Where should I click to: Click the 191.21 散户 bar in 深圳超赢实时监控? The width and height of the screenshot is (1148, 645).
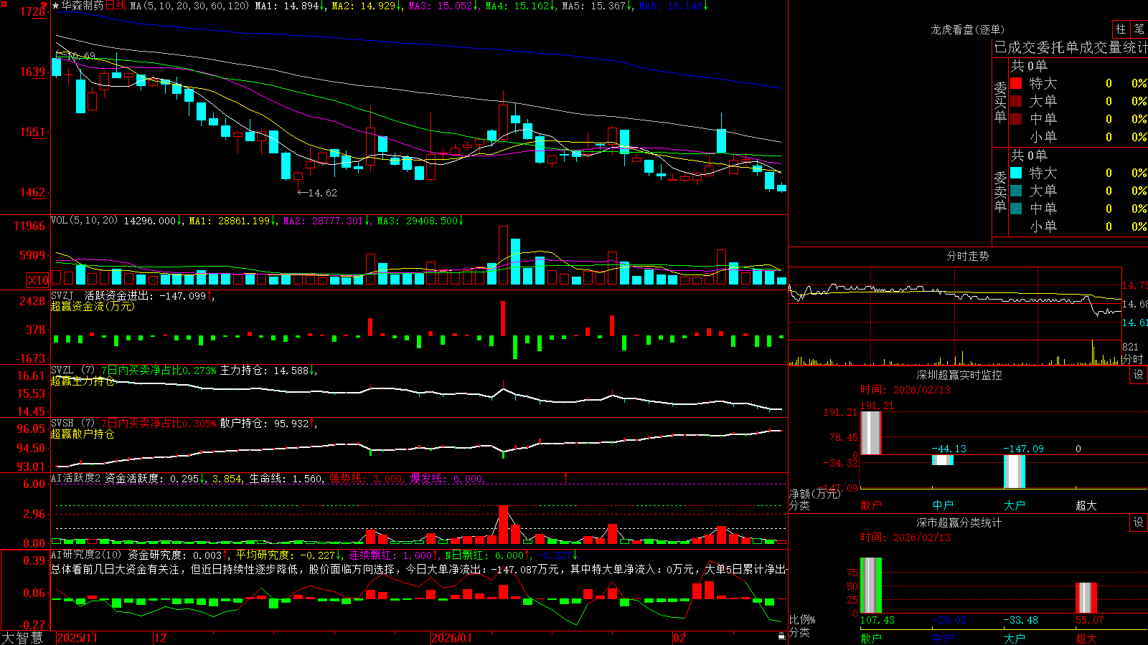pyautogui.click(x=871, y=433)
